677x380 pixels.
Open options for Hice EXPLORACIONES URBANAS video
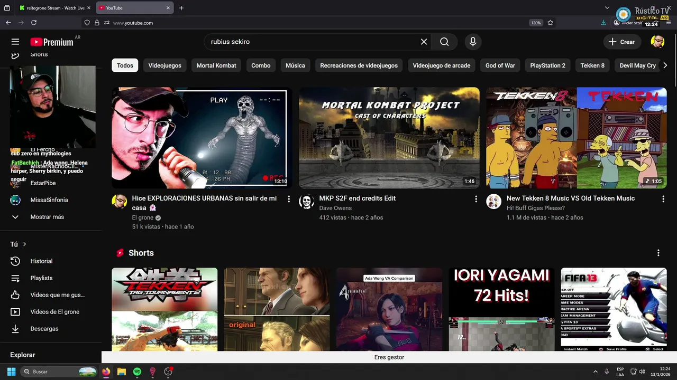point(289,199)
